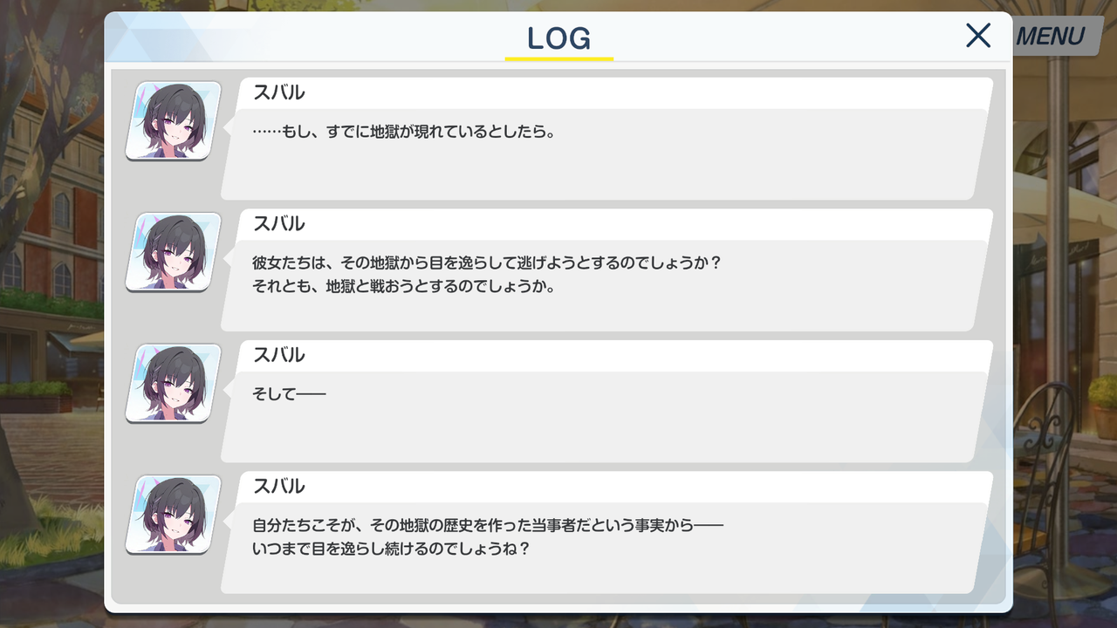
Task: Click the line それとも、地獄と戦おうとするのでしょうか
Action: (404, 285)
